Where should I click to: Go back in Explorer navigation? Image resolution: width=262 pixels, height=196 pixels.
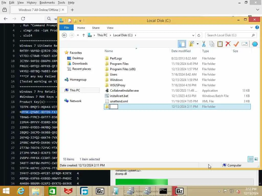coord(64,35)
